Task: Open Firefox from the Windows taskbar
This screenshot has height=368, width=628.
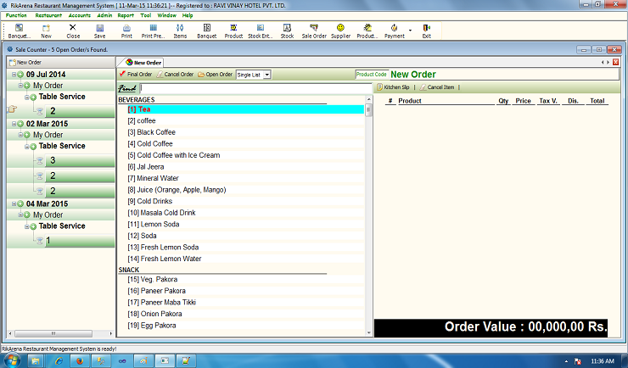Action: click(x=81, y=360)
